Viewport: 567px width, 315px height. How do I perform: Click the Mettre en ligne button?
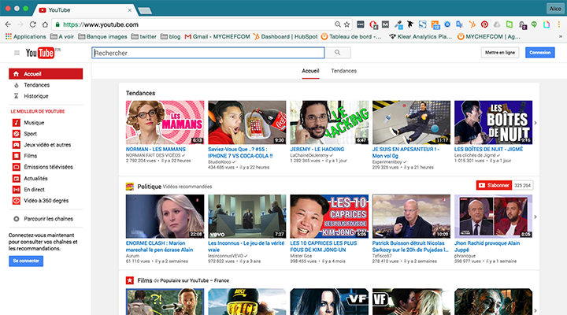500,53
